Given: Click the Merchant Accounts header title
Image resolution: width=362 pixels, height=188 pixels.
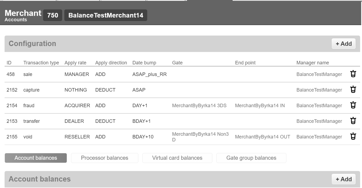Looking at the screenshot, I should pos(23,15).
